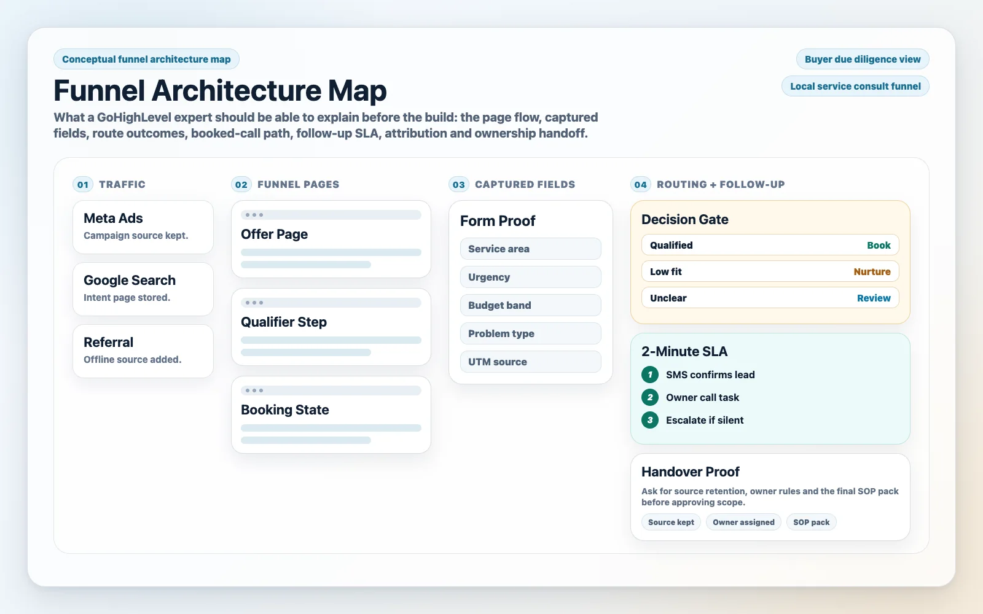This screenshot has height=614, width=983.
Task: Click the SMS confirms lead text
Action: coord(710,375)
